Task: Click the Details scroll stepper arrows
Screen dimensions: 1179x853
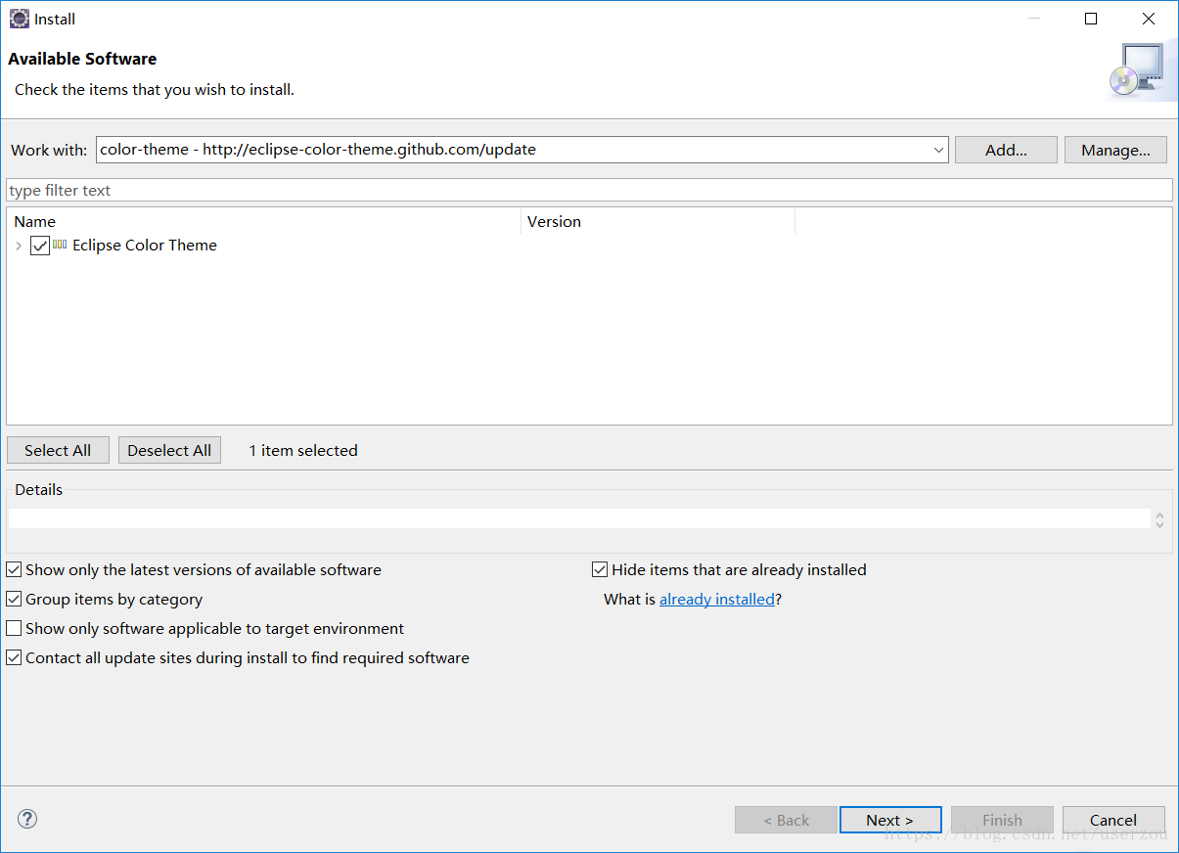Action: pos(1159,519)
